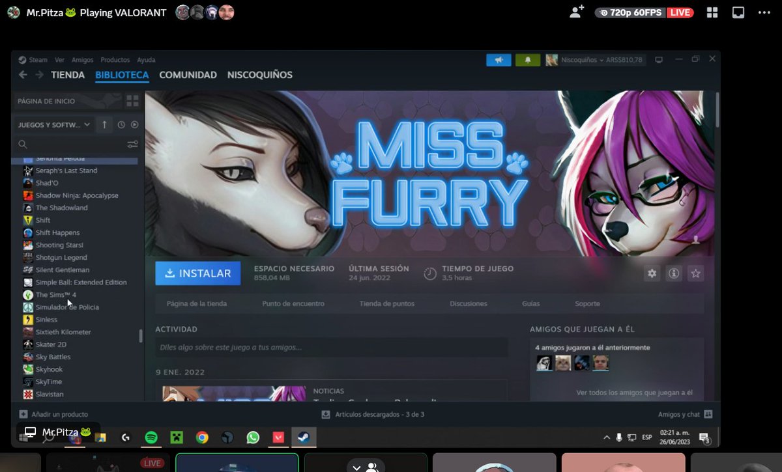Open Steam notifications bell
This screenshot has width=782, height=472.
(x=528, y=60)
